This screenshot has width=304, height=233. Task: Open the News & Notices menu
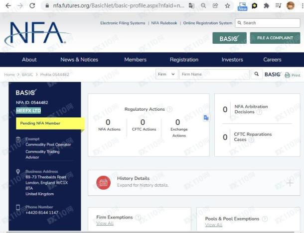[79, 60]
